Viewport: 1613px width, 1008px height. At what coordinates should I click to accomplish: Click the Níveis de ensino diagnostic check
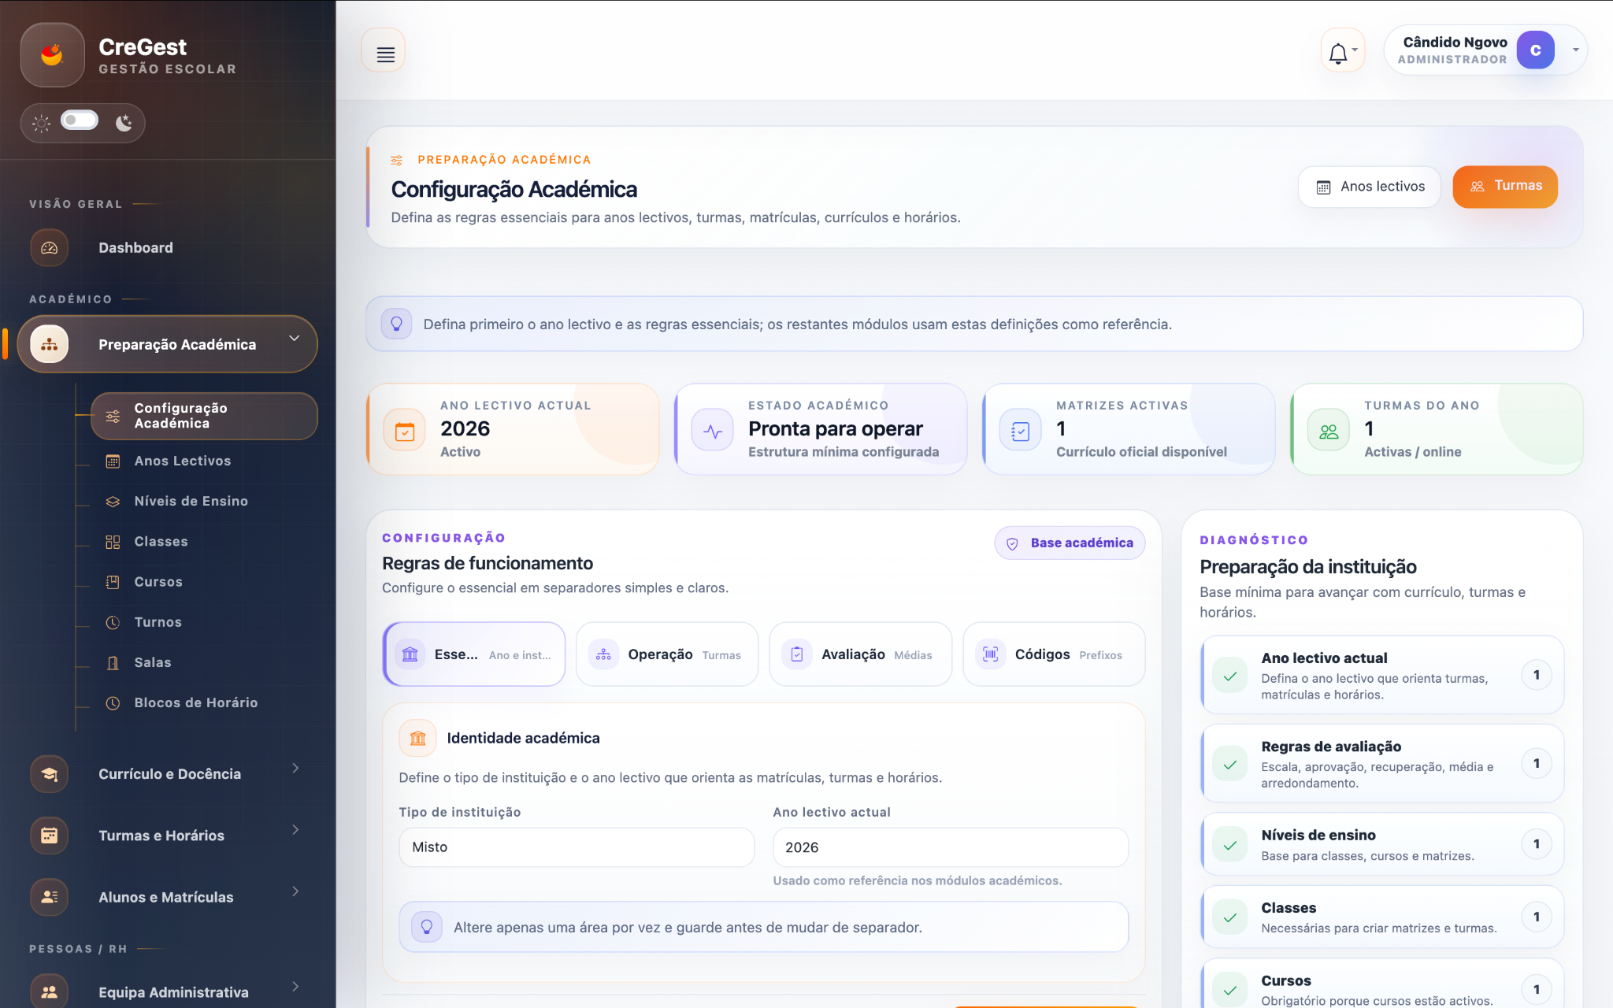pos(1230,845)
